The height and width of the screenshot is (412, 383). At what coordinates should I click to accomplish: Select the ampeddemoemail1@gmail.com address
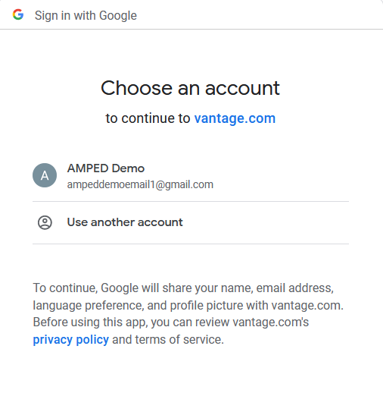coord(140,184)
